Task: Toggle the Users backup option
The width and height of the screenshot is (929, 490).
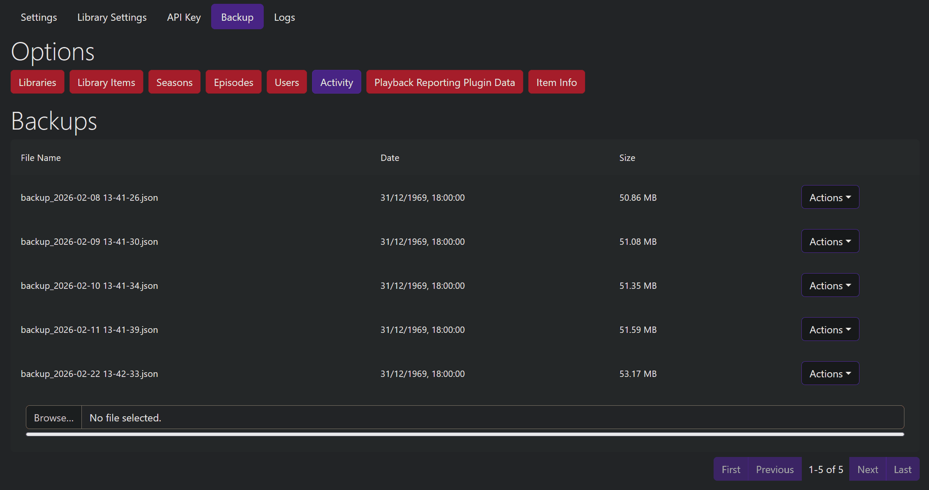Action: click(286, 82)
